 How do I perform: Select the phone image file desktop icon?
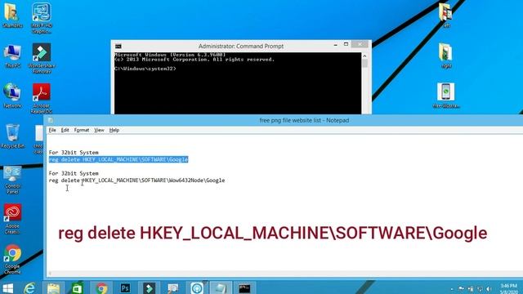click(446, 96)
